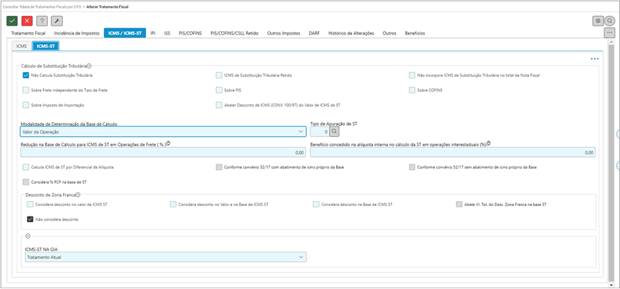Open the blue three-dot panel options menu

594,59
